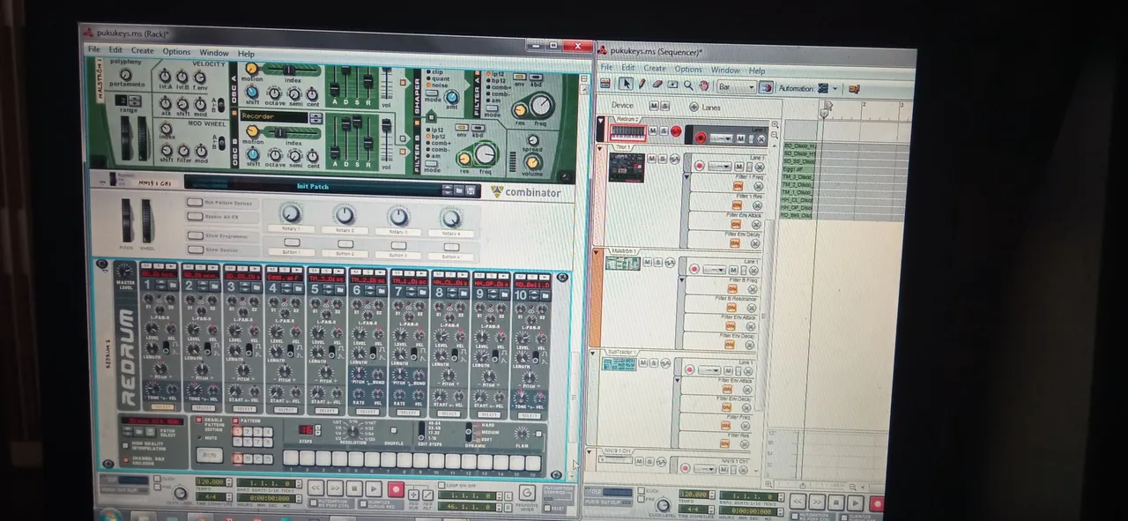Click the Automation color icon
The height and width of the screenshot is (521, 1128).
click(x=823, y=88)
